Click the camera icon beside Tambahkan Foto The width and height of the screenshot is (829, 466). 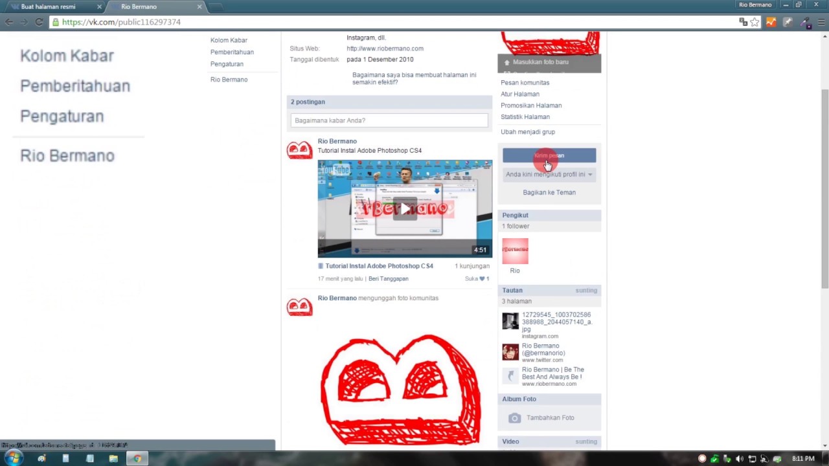tap(514, 418)
